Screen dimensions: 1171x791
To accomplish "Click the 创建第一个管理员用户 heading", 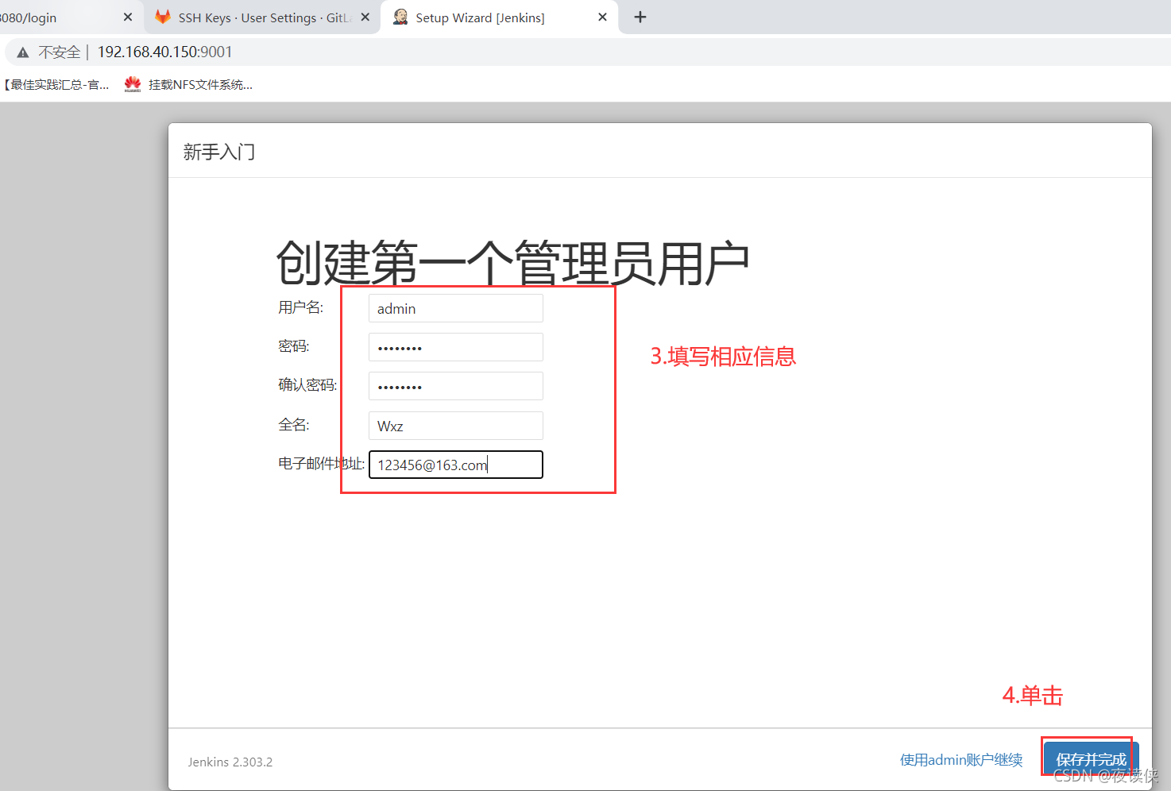I will [x=513, y=263].
